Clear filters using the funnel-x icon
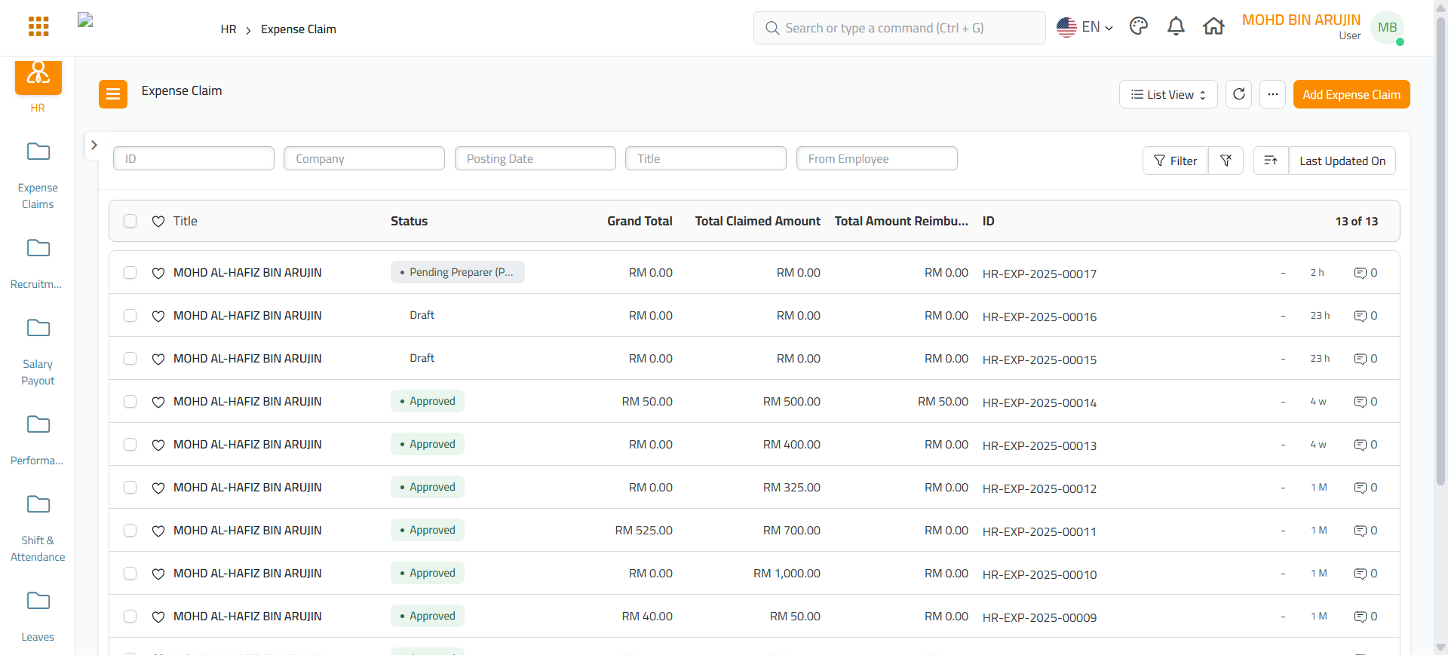Viewport: 1448px width, 655px height. 1226,161
